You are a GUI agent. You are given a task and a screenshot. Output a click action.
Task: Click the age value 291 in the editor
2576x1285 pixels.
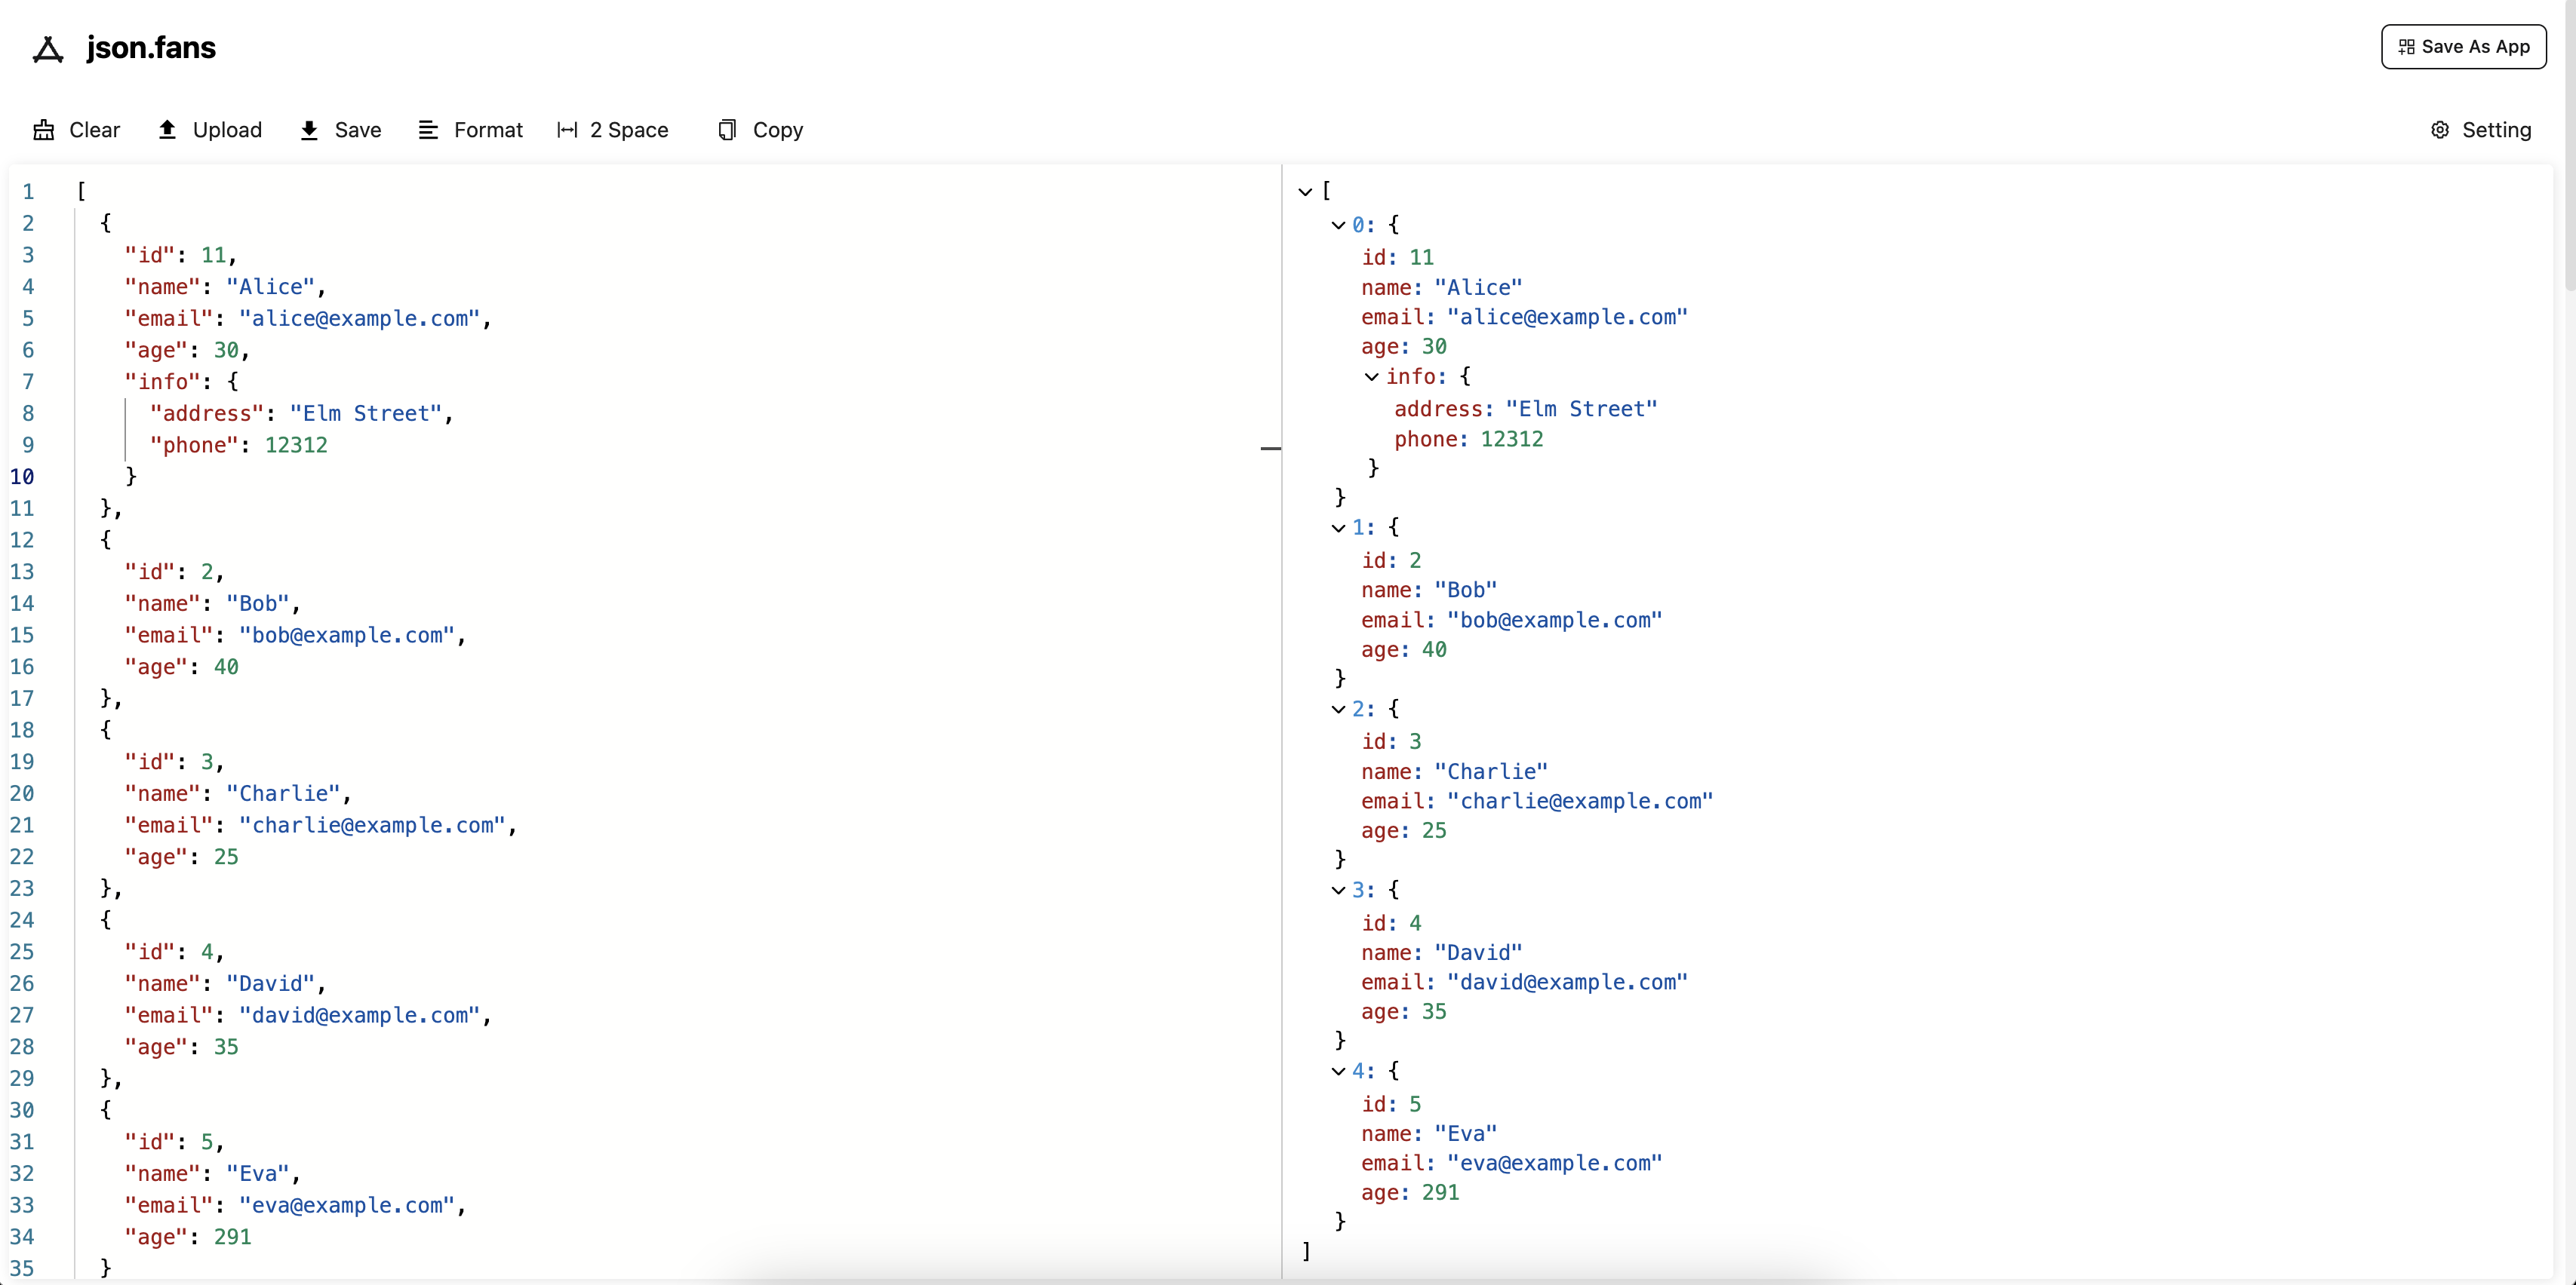click(232, 1237)
